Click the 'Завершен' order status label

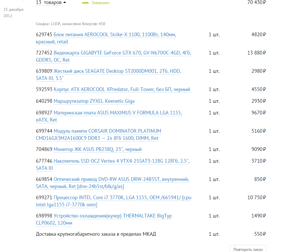[100, 3]
